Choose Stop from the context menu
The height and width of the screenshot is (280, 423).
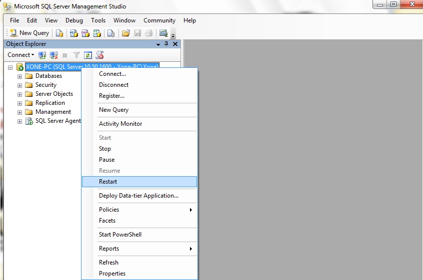pyautogui.click(x=139, y=149)
